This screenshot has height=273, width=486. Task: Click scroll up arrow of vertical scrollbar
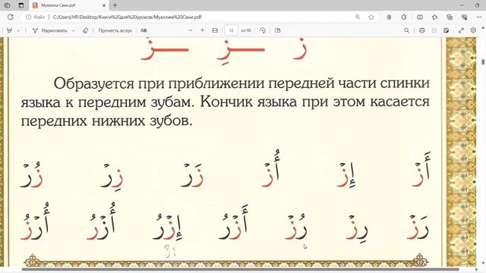click(x=483, y=27)
